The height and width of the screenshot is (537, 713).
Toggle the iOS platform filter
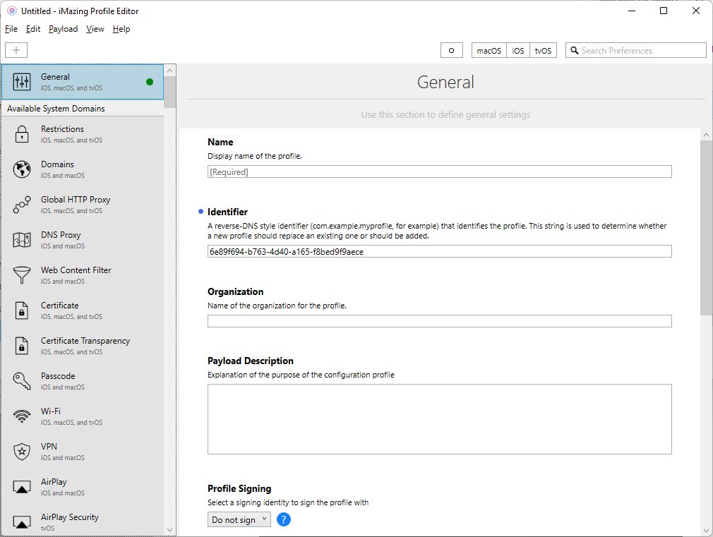(518, 51)
